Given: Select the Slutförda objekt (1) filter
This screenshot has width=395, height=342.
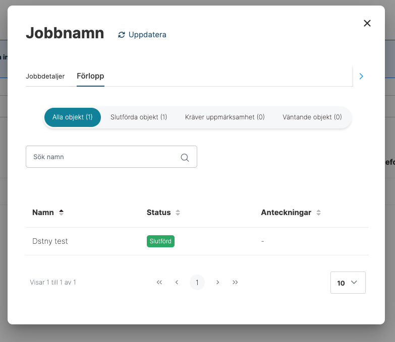Looking at the screenshot, I should click(139, 117).
